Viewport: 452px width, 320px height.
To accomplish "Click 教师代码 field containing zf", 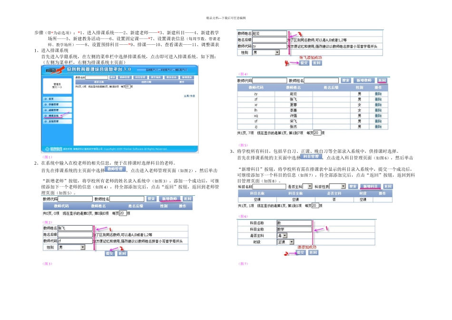I will click(75, 240).
